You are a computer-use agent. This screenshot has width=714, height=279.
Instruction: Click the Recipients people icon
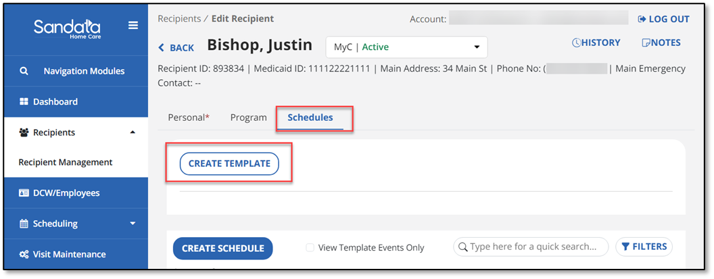coord(24,133)
